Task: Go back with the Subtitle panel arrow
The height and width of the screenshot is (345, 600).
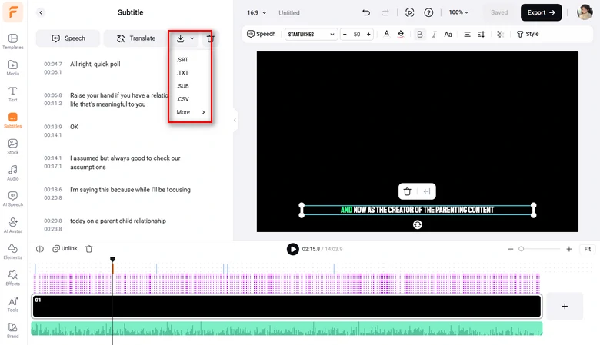Action: [x=41, y=12]
